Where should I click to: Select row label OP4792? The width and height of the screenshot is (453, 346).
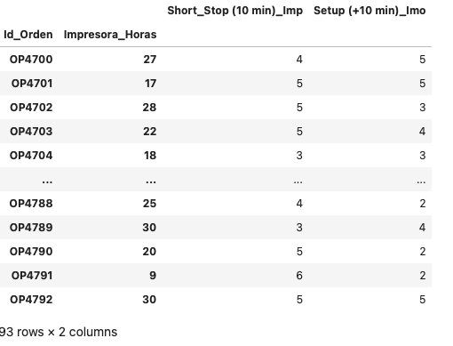click(x=31, y=300)
